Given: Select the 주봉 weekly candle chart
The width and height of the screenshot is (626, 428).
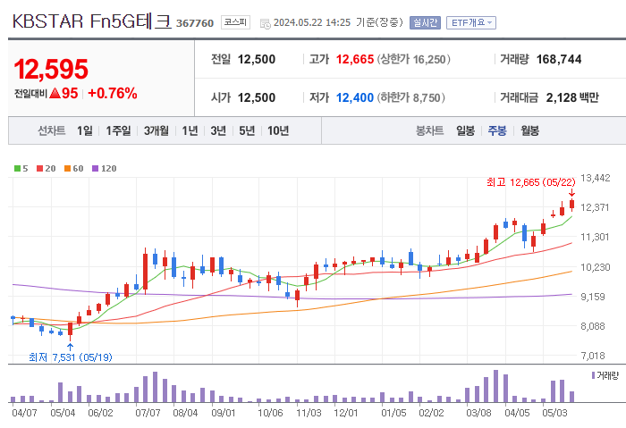Looking at the screenshot, I should point(497,130).
